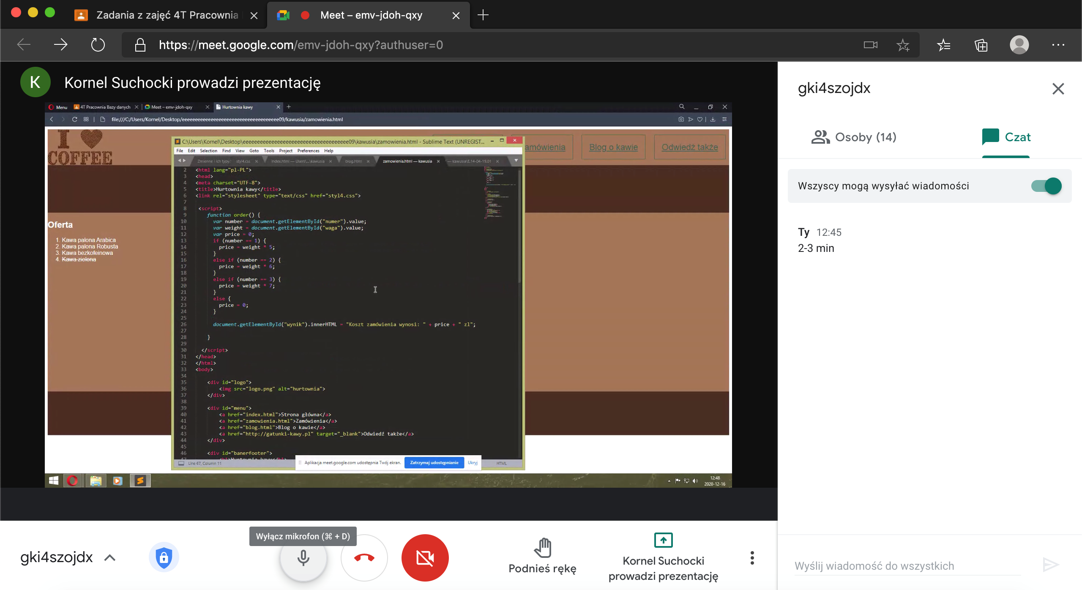Screen dimensions: 1082x590
Task: Click Kawa palona Arabica list item
Action: (x=89, y=240)
